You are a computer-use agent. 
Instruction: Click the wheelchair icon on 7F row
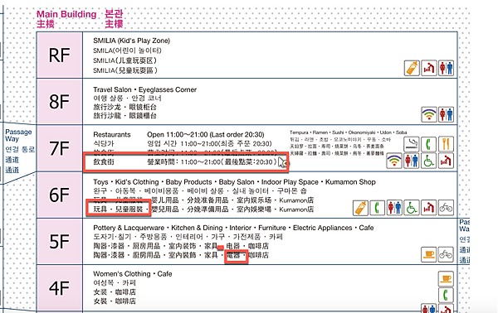tap(429, 161)
